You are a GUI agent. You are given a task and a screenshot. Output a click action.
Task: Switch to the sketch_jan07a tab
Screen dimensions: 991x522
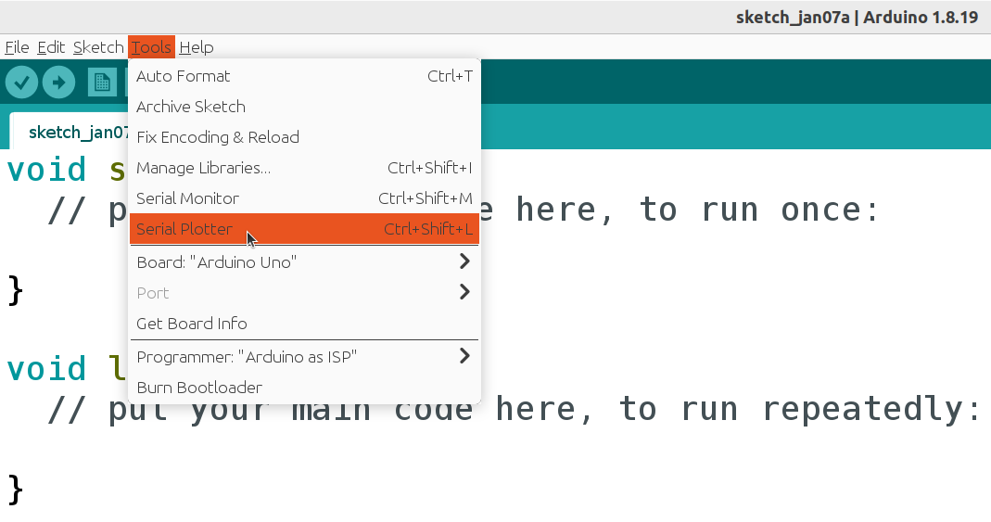[x=70, y=131]
